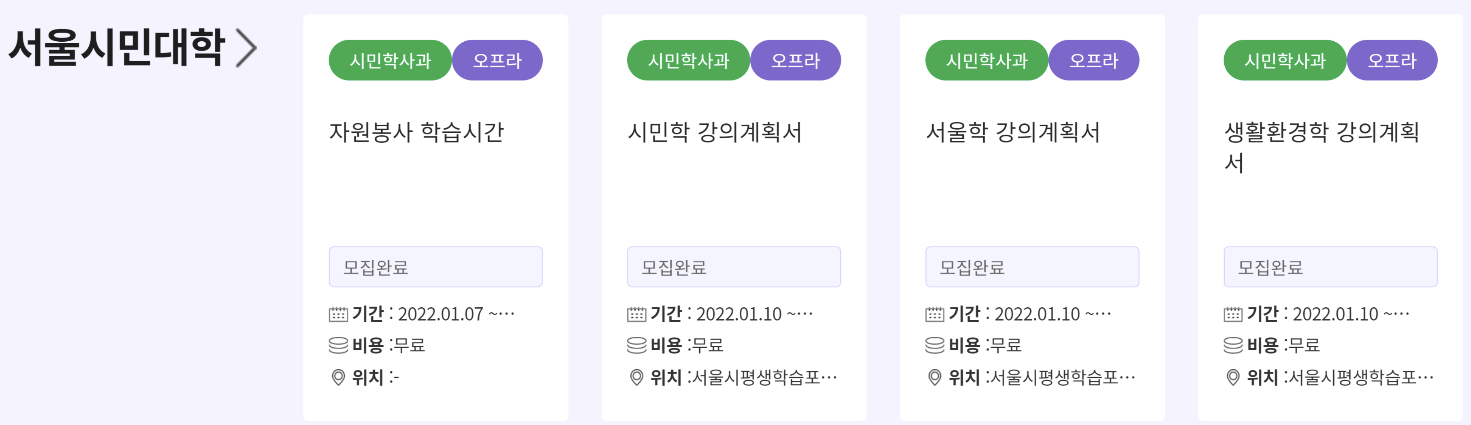The height and width of the screenshot is (425, 1471).
Task: Select the 오프라 category label on 시민학 강의계획서
Action: pos(796,59)
